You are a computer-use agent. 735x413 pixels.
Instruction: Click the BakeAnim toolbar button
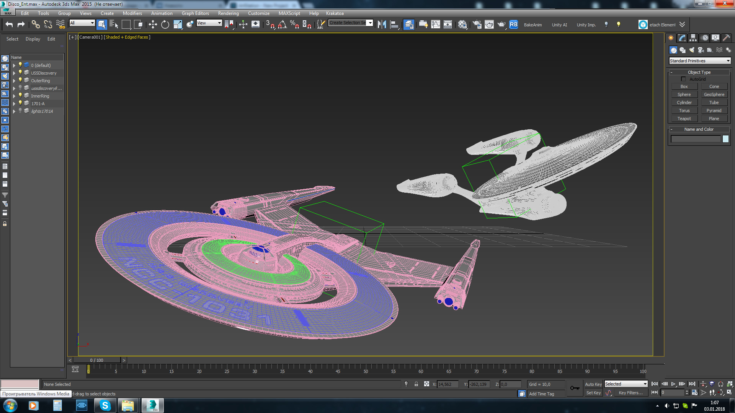pyautogui.click(x=533, y=25)
